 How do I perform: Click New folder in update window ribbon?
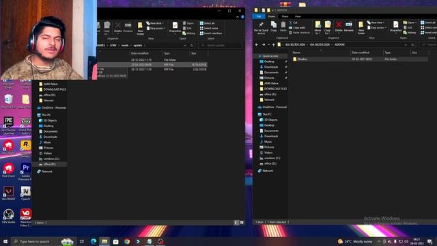click(141, 29)
